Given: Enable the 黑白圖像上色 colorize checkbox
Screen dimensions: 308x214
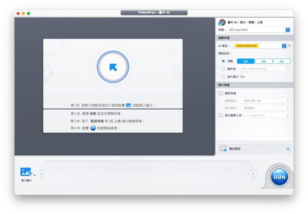Looking at the screenshot, I should (x=221, y=115).
